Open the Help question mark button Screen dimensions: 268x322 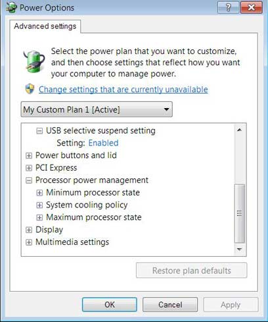point(228,7)
